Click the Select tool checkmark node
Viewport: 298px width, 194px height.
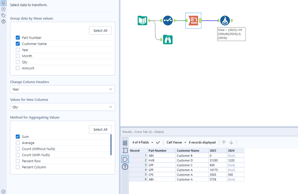click(x=168, y=20)
